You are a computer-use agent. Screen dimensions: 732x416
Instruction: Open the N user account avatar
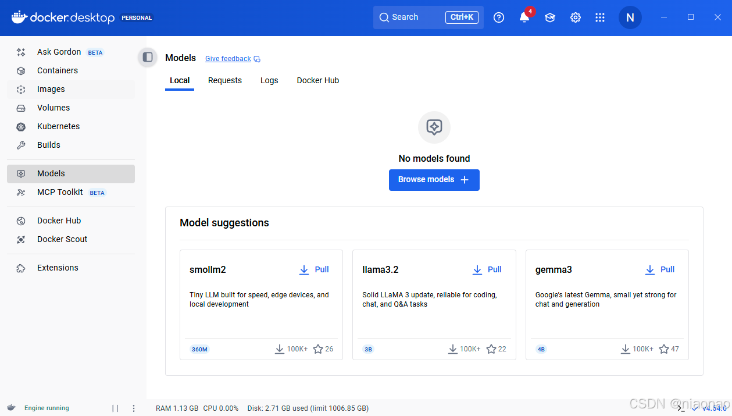pyautogui.click(x=630, y=17)
